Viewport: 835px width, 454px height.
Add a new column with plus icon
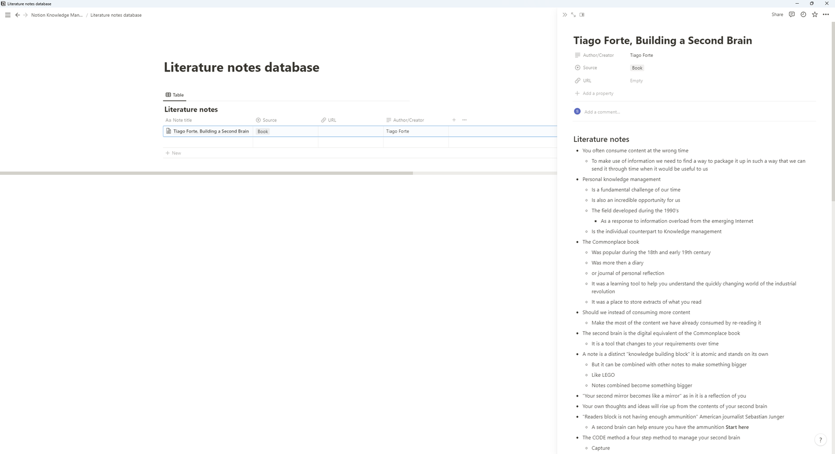tap(454, 120)
